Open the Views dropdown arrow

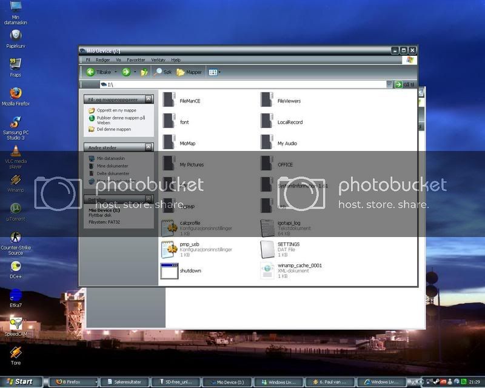pos(219,72)
